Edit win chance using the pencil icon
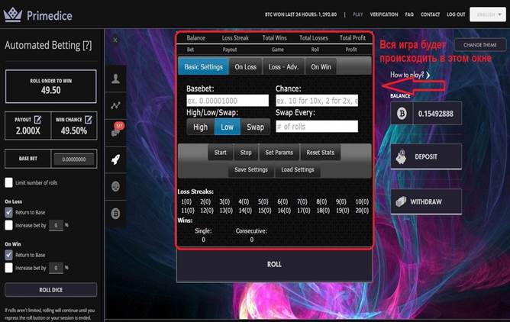The width and height of the screenshot is (510, 322). coord(88,120)
